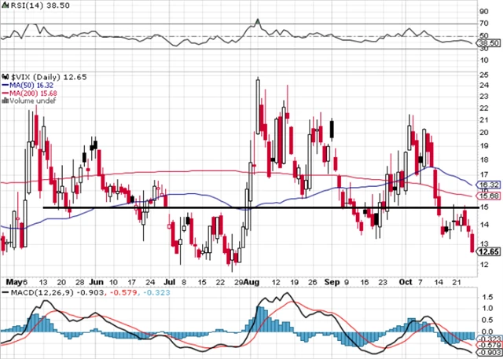The height and width of the screenshot is (359, 503).
Task: Click the Volume bars legend icon
Action: (6, 101)
